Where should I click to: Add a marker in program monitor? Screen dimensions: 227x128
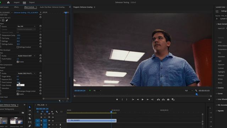click(x=117, y=100)
